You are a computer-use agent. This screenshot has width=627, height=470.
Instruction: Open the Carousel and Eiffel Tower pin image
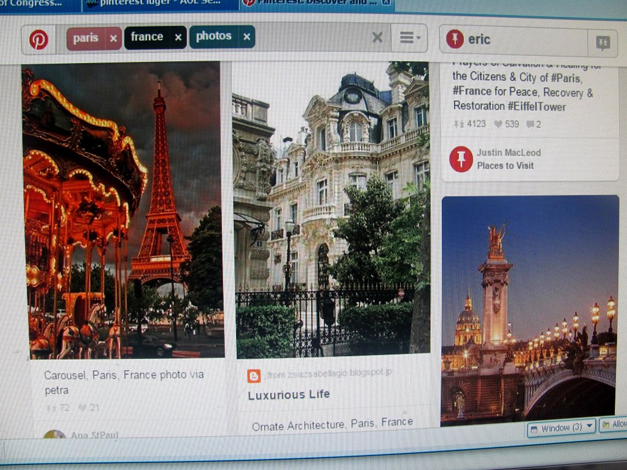(124, 210)
